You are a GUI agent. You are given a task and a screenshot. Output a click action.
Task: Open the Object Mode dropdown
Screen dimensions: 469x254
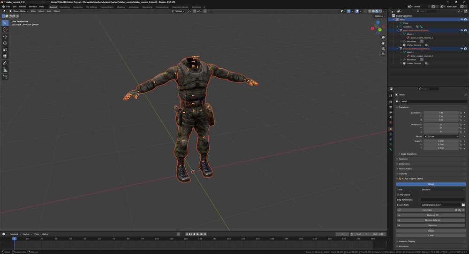point(19,11)
